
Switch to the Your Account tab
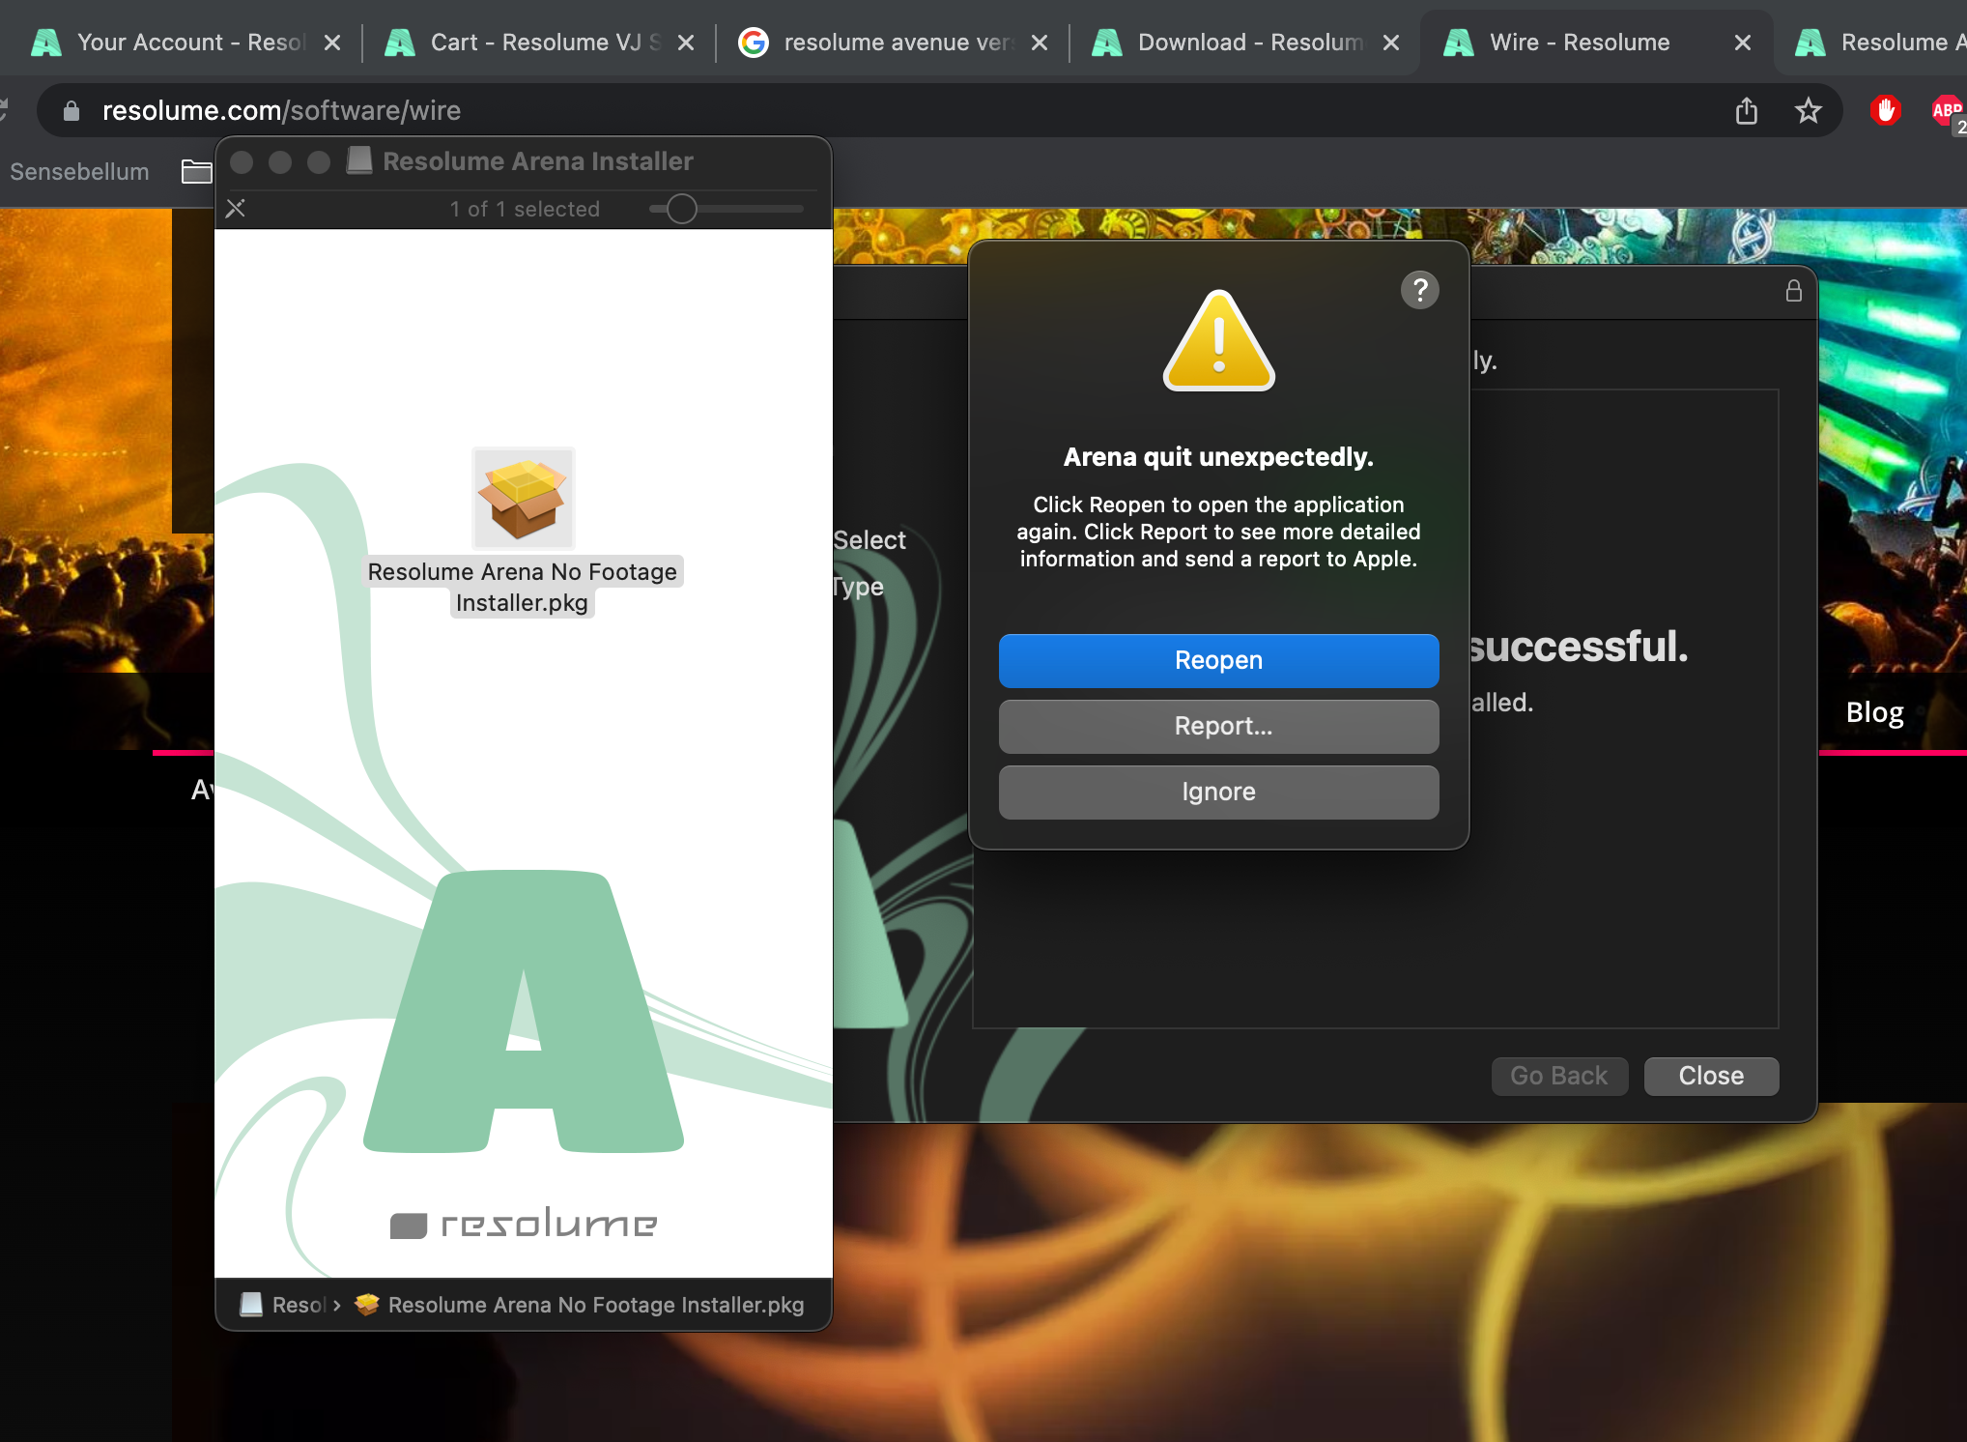point(188,43)
